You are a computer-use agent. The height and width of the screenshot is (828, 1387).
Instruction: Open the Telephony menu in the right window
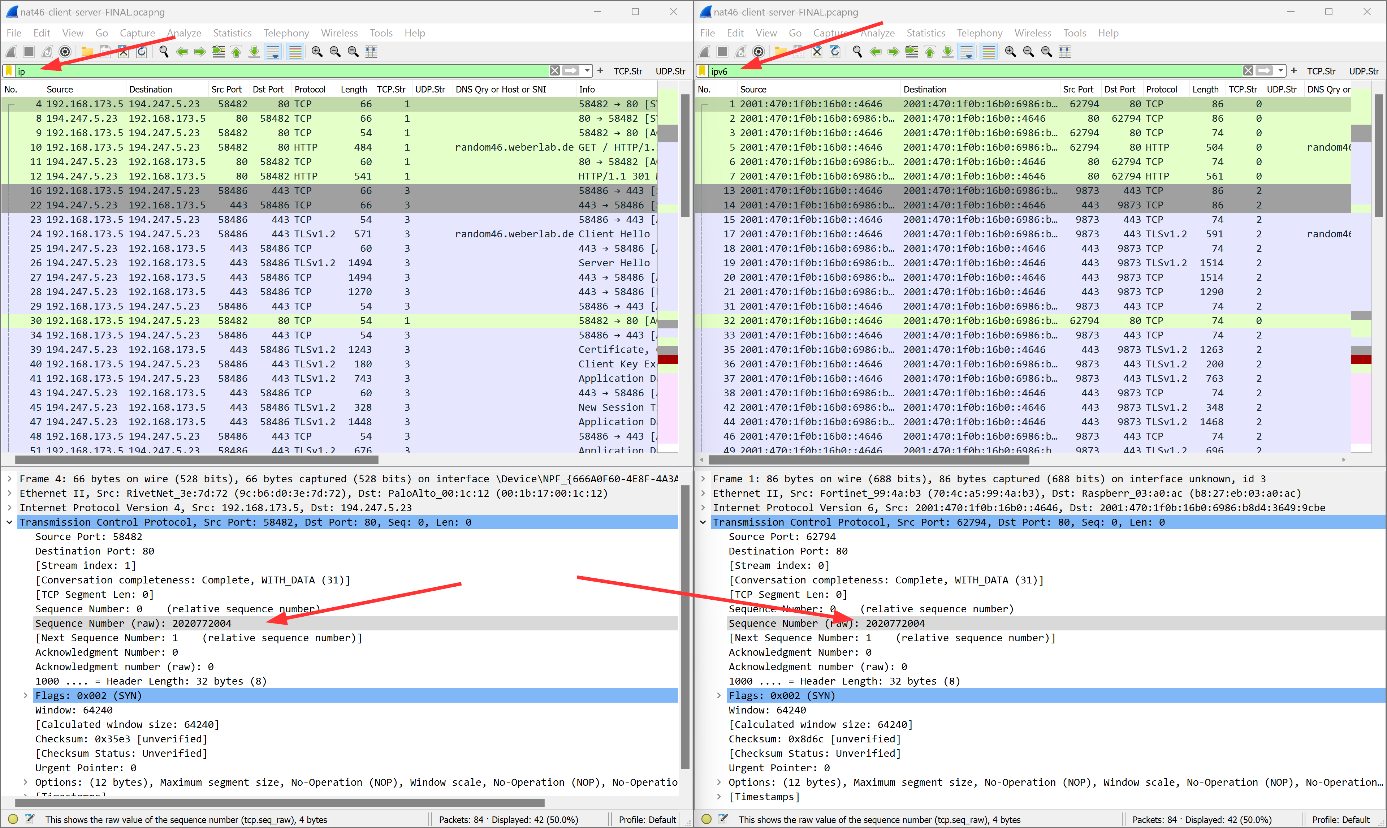(980, 33)
